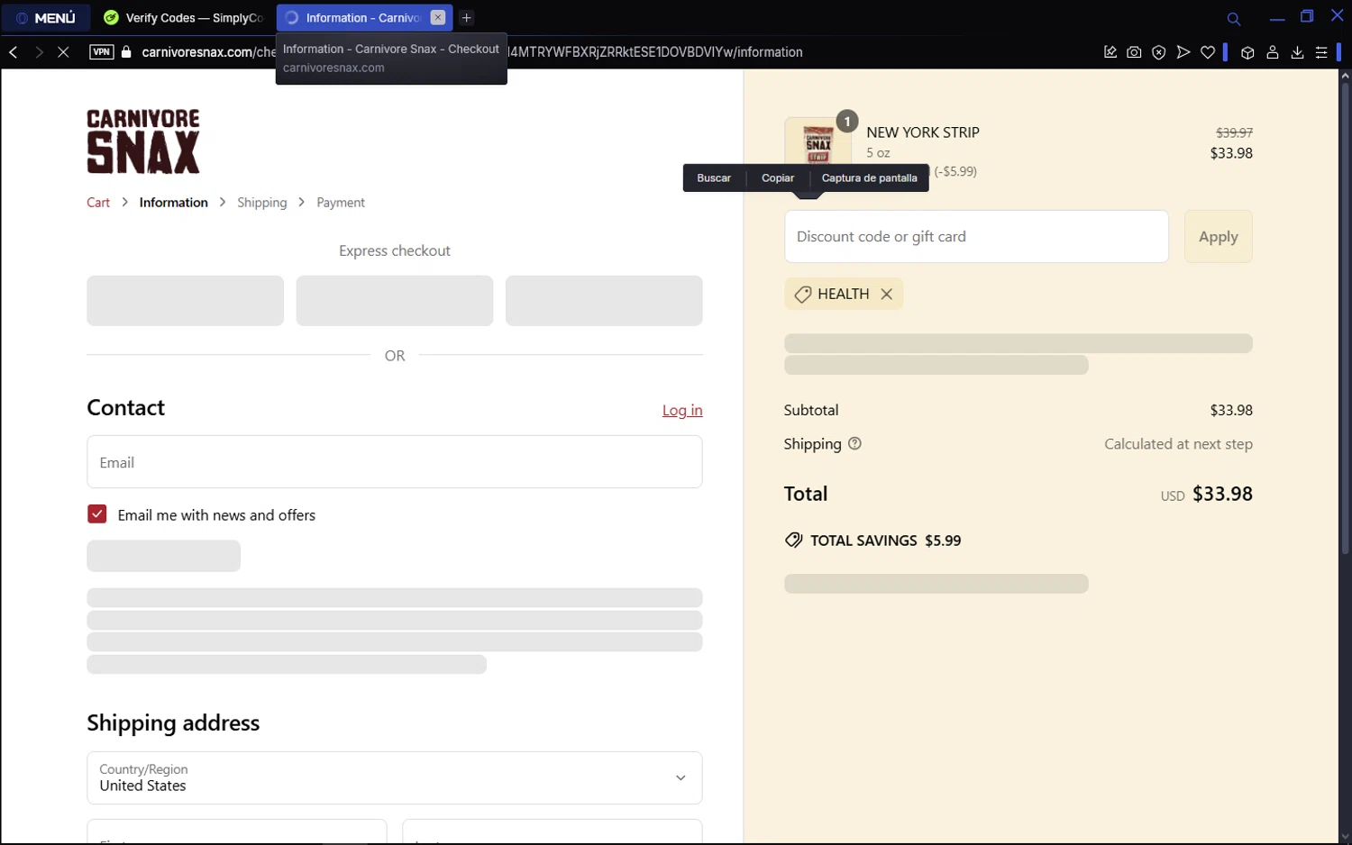Open the downloads icon
Screen dimensions: 1352x845
(x=1297, y=52)
